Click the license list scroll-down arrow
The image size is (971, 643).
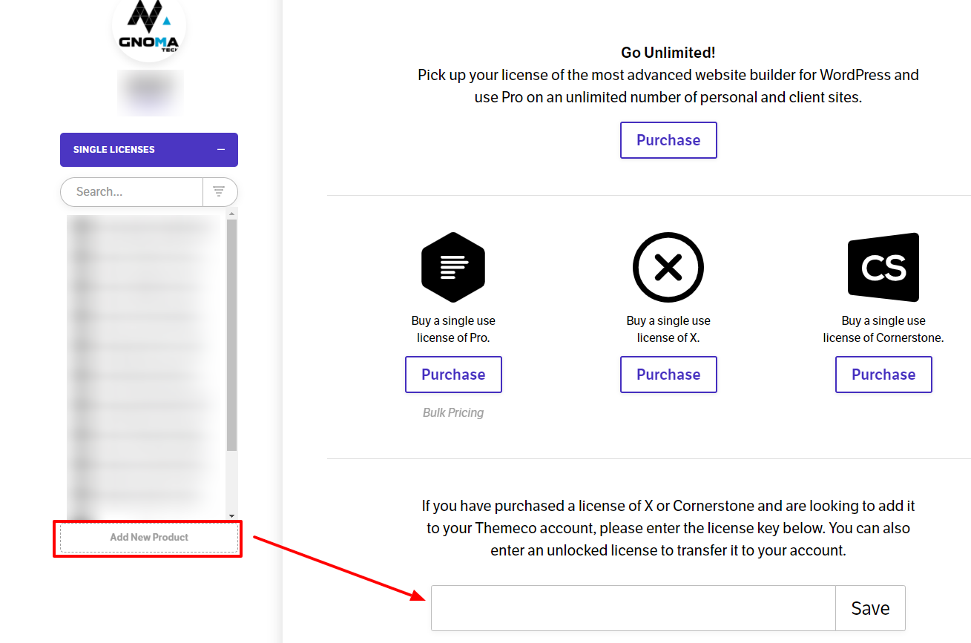(x=231, y=515)
